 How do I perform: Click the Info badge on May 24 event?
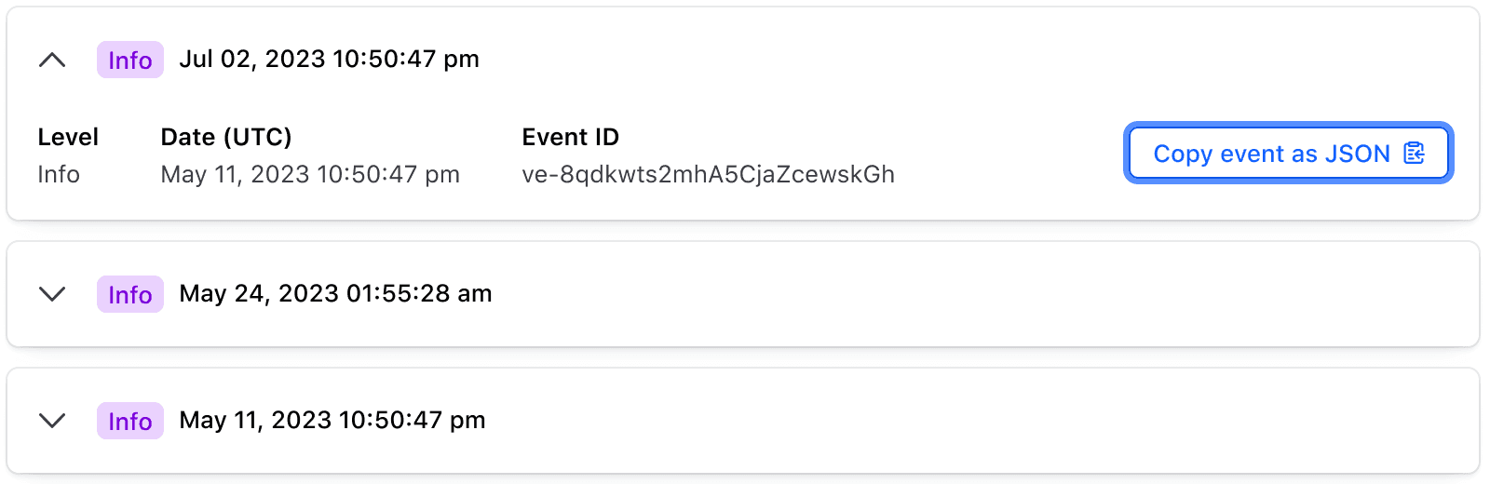click(130, 294)
